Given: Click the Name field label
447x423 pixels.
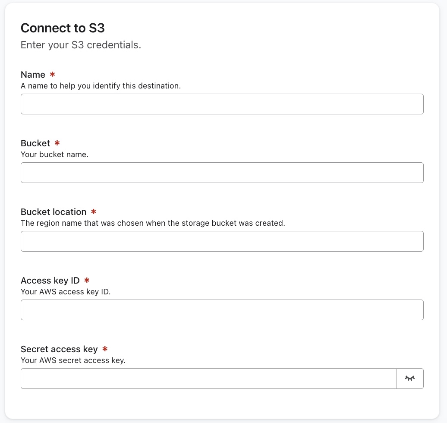Looking at the screenshot, I should click(x=33, y=74).
